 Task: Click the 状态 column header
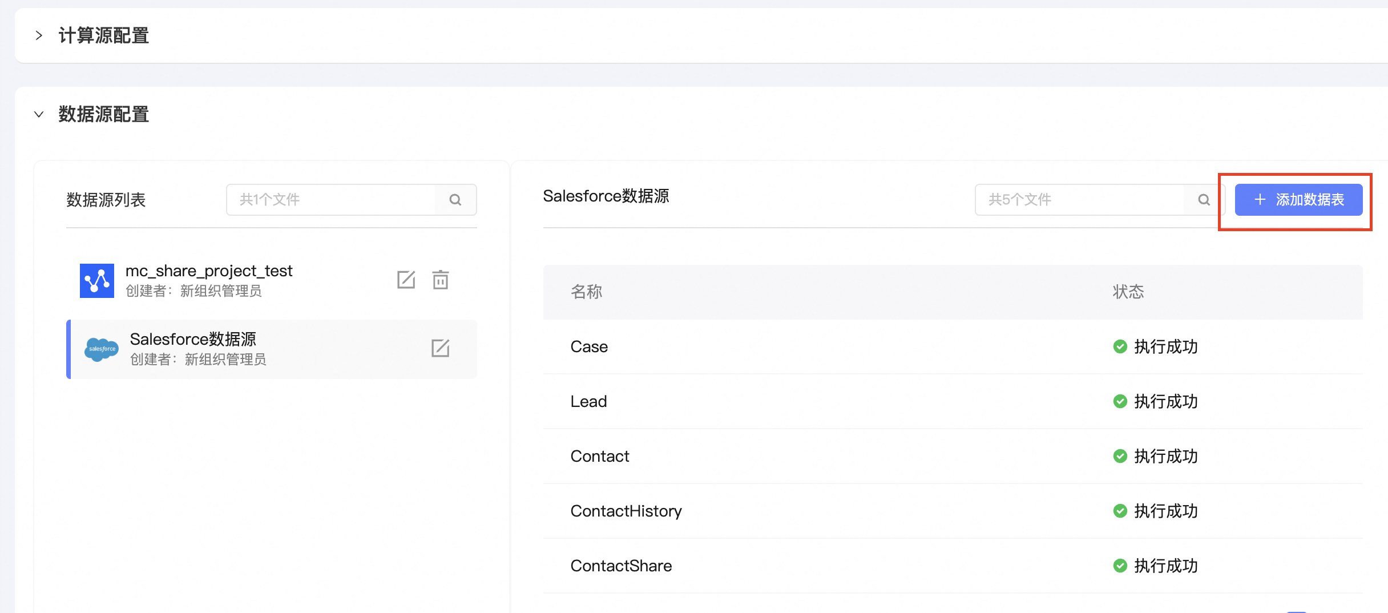(1128, 292)
